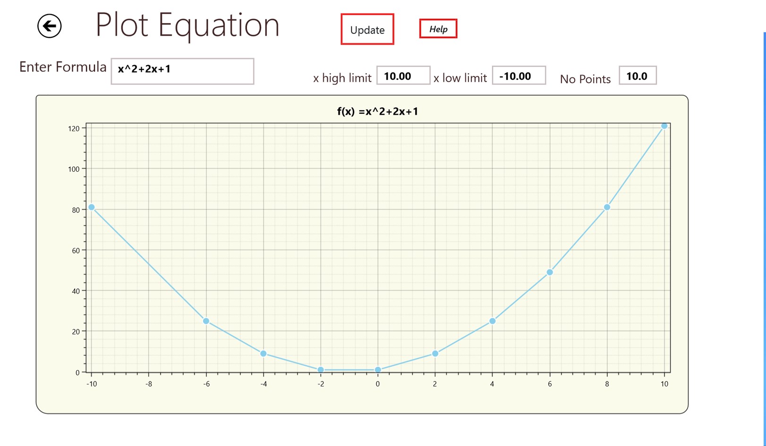Select the data point at x equals -10
Screen dimensions: 766x446
[91, 207]
